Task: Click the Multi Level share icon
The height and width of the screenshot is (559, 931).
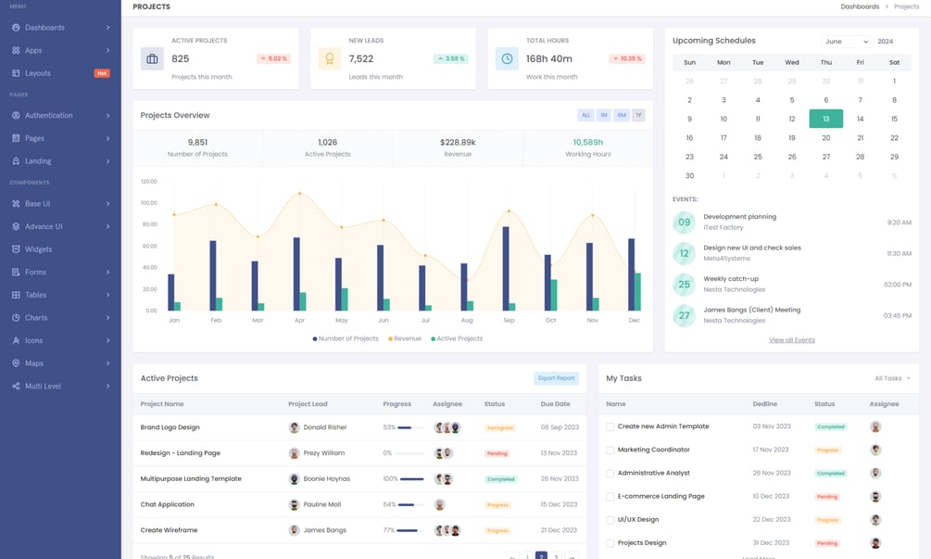Action: 16,387
